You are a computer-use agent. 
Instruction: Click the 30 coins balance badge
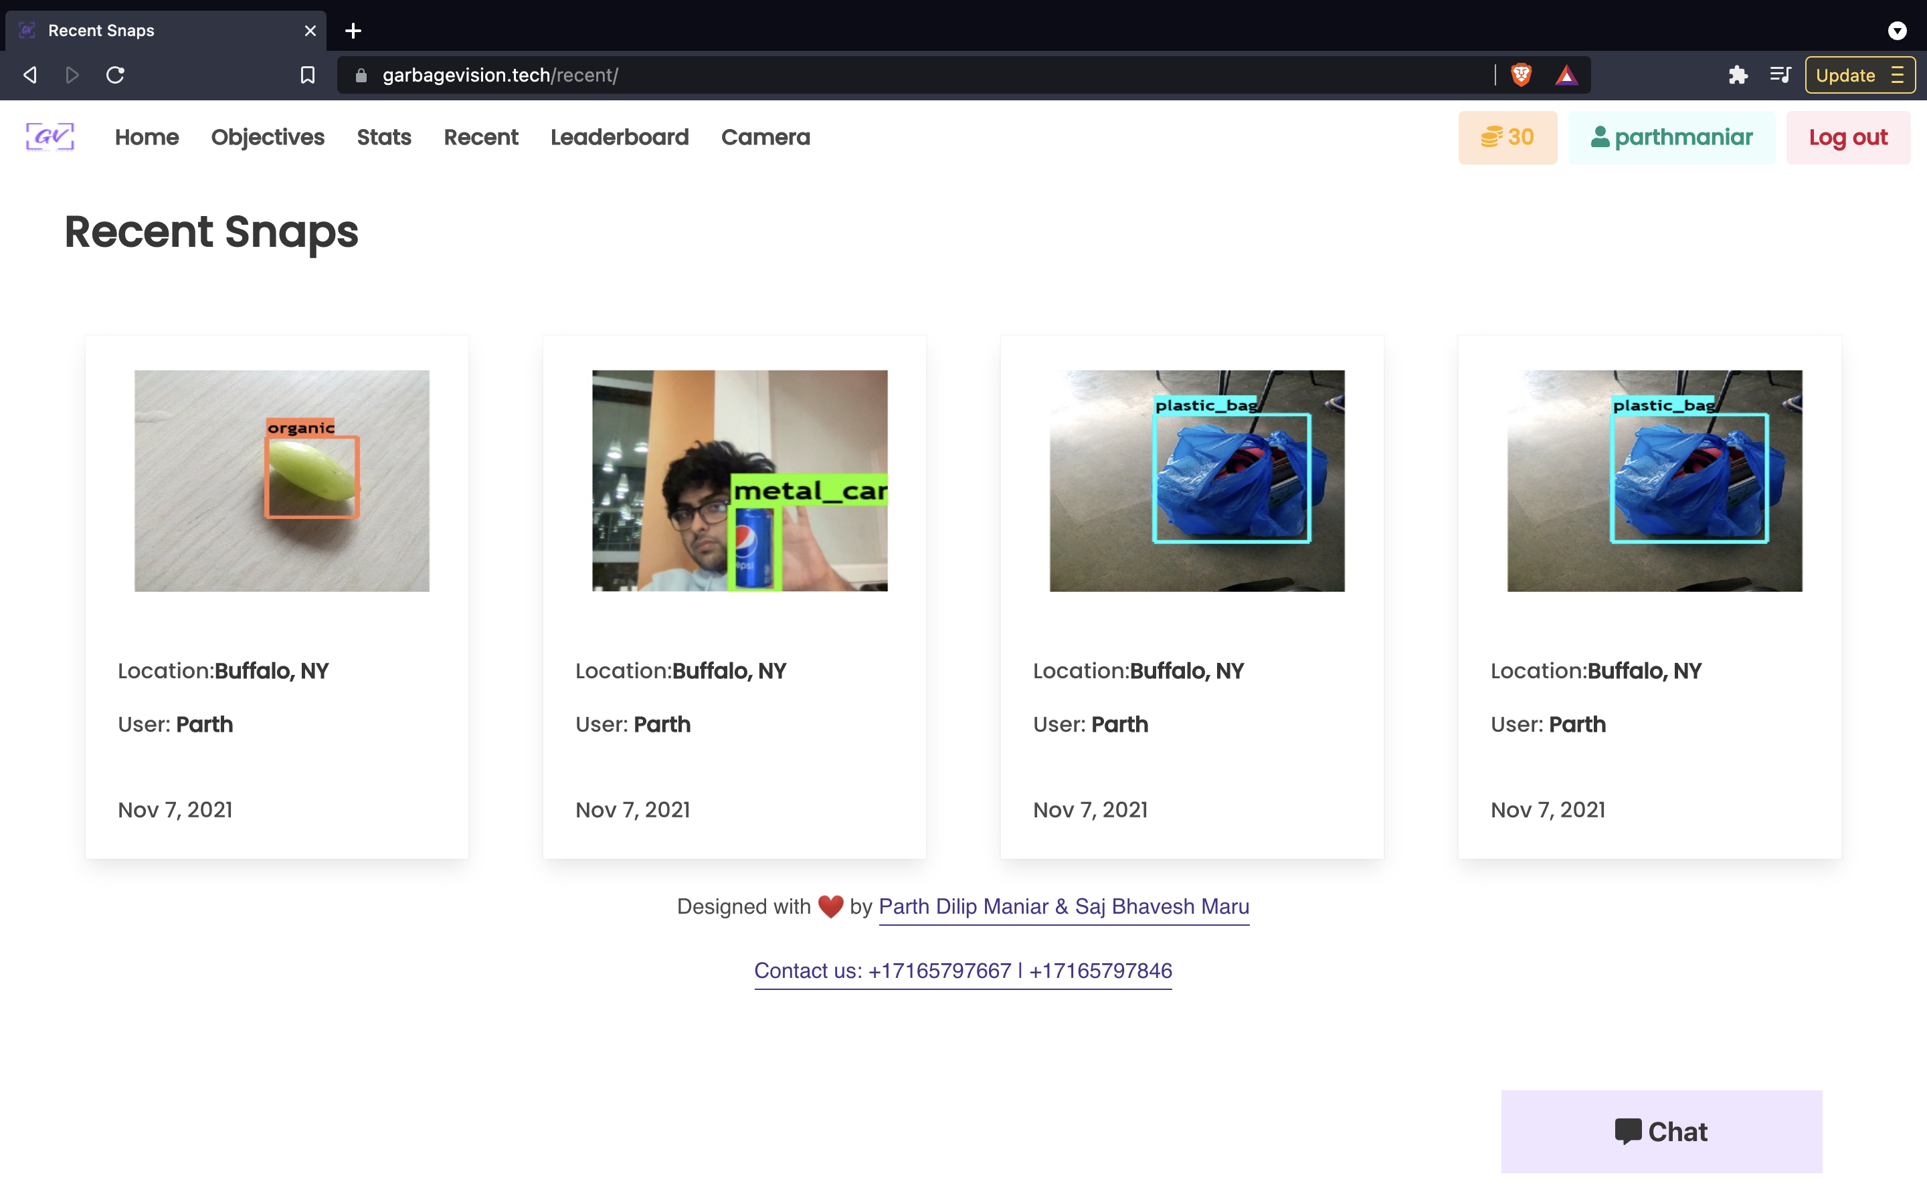coord(1507,137)
